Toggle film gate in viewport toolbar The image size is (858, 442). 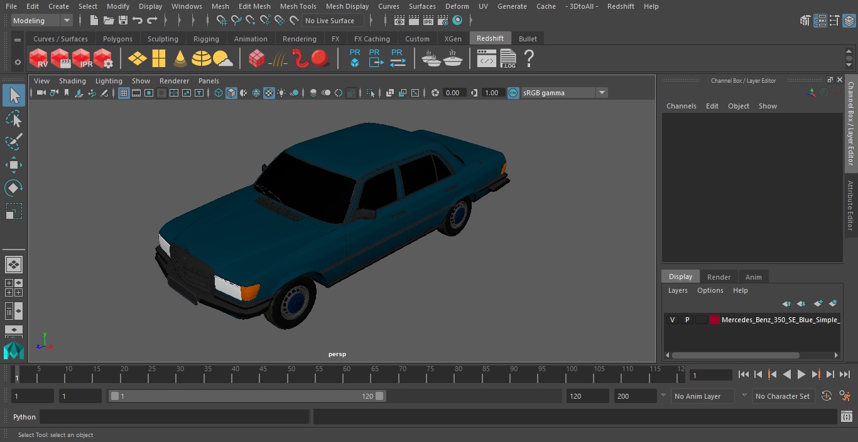pos(136,93)
